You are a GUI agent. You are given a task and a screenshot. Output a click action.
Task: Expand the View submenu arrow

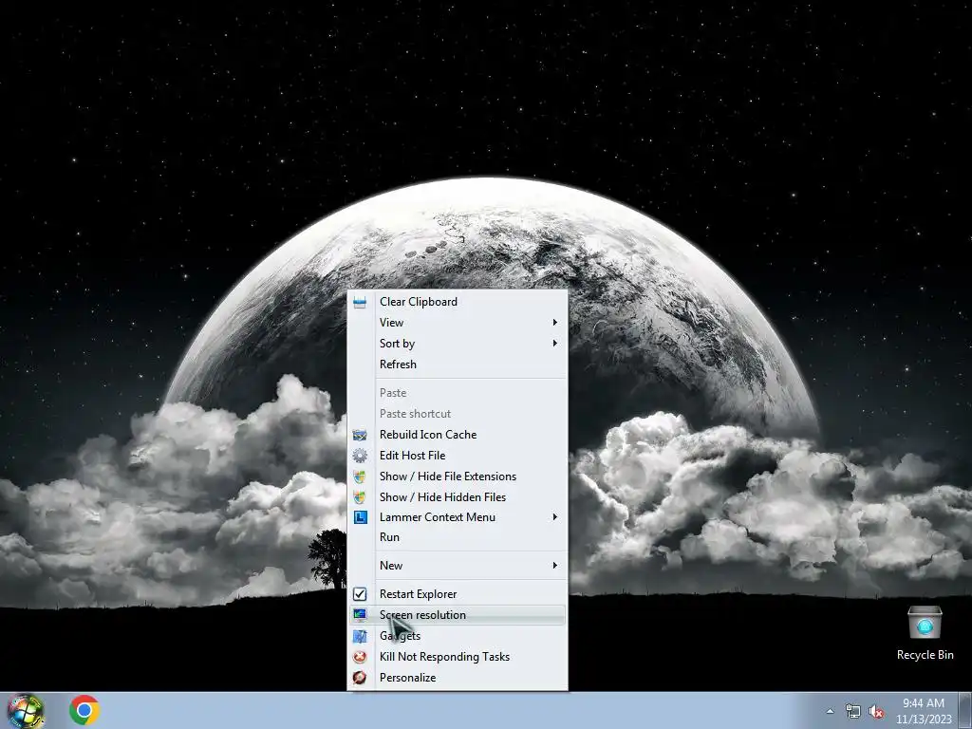click(x=554, y=323)
